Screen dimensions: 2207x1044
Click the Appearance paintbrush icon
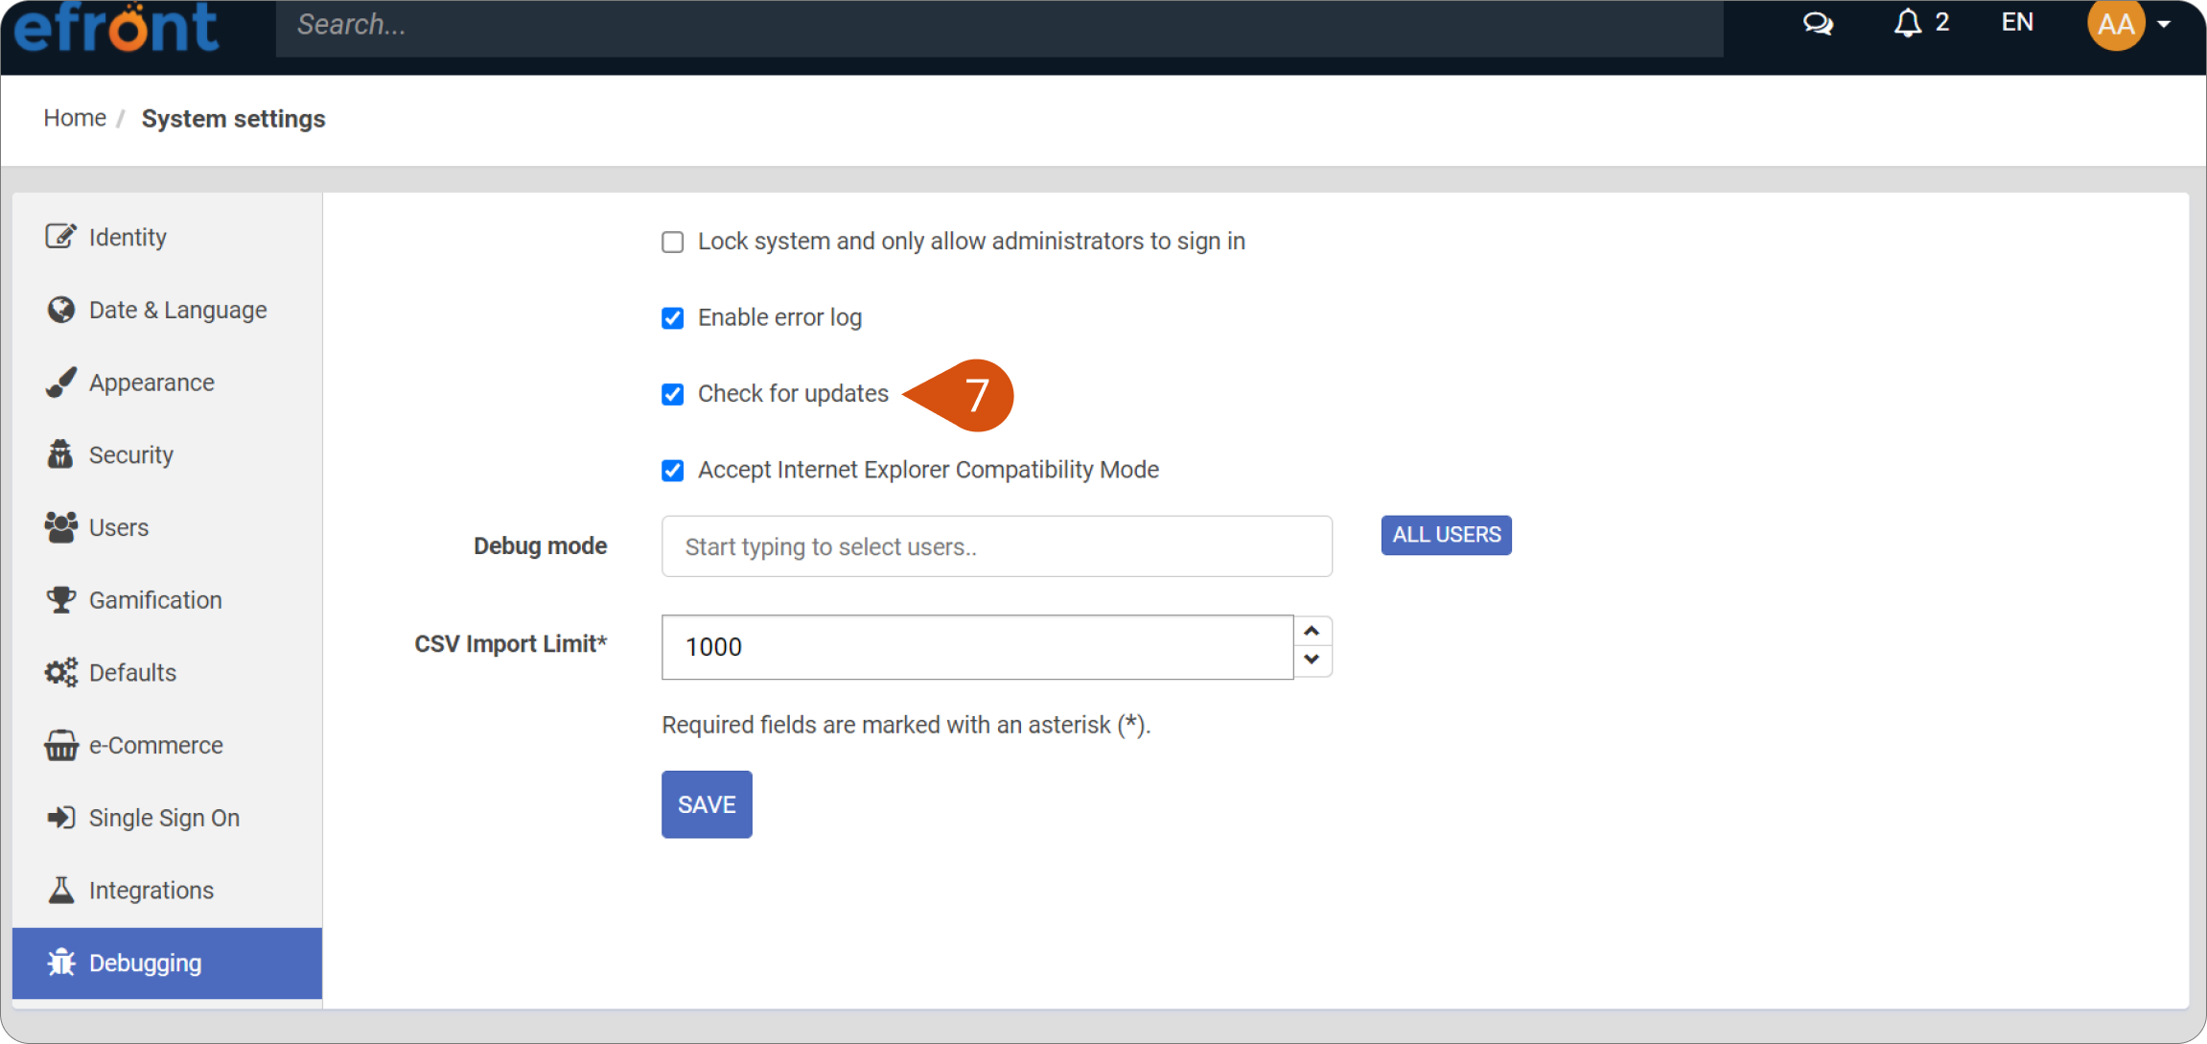(x=60, y=382)
